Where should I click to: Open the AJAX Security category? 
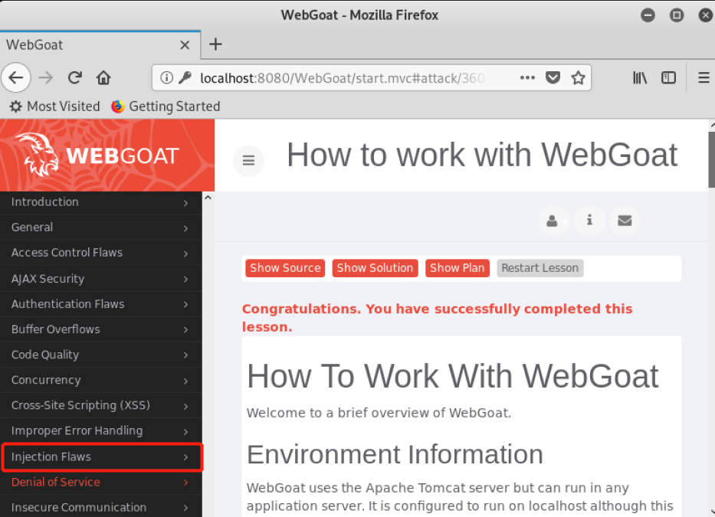(101, 279)
